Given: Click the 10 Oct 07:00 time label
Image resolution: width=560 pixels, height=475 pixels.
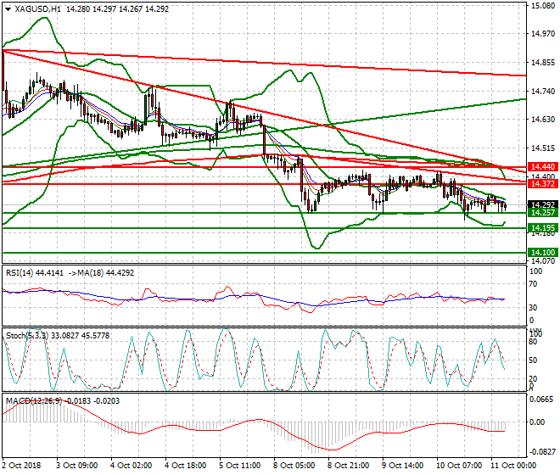Looking at the screenshot, I should [x=460, y=466].
